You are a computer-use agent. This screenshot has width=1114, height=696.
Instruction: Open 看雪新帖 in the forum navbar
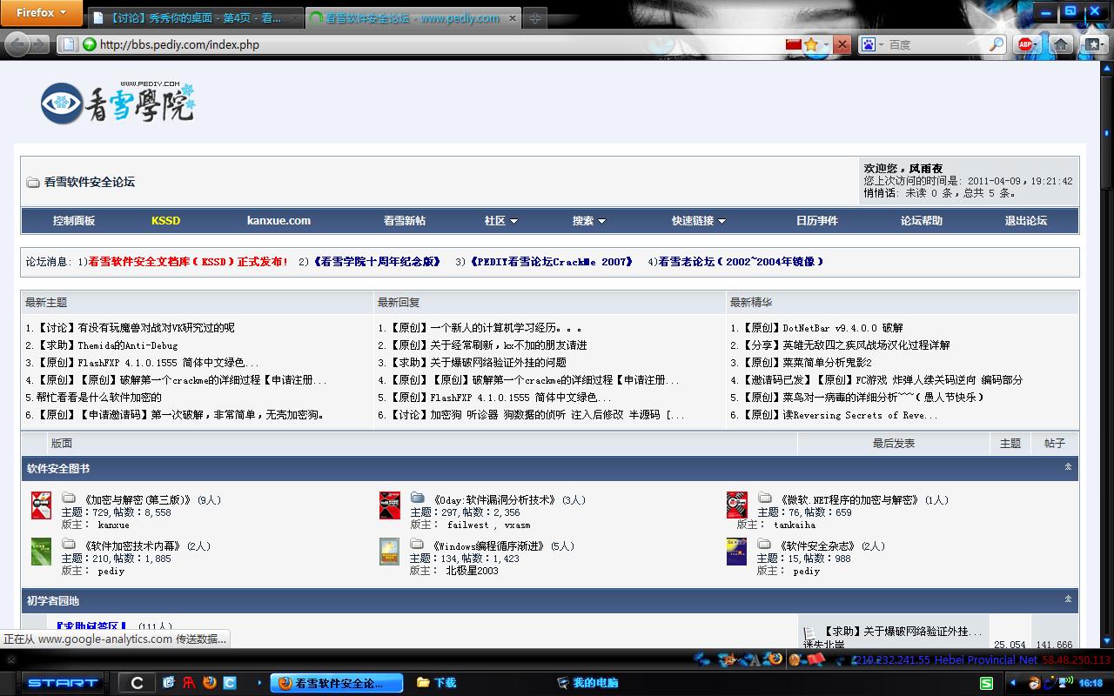pos(405,221)
